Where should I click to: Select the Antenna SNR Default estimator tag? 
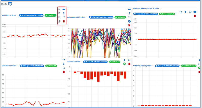pos(120,17)
